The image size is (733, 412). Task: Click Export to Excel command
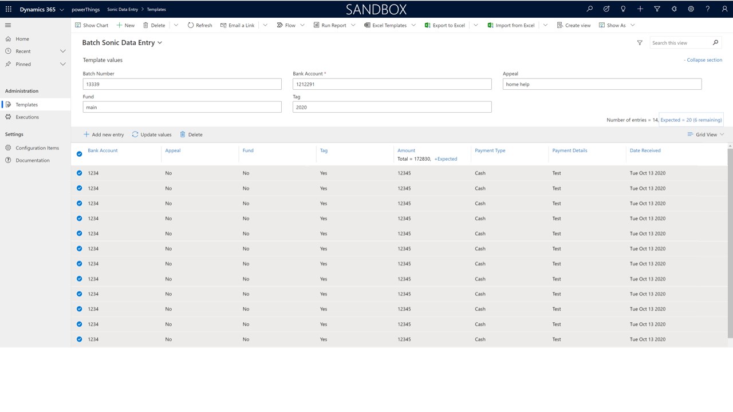[445, 25]
